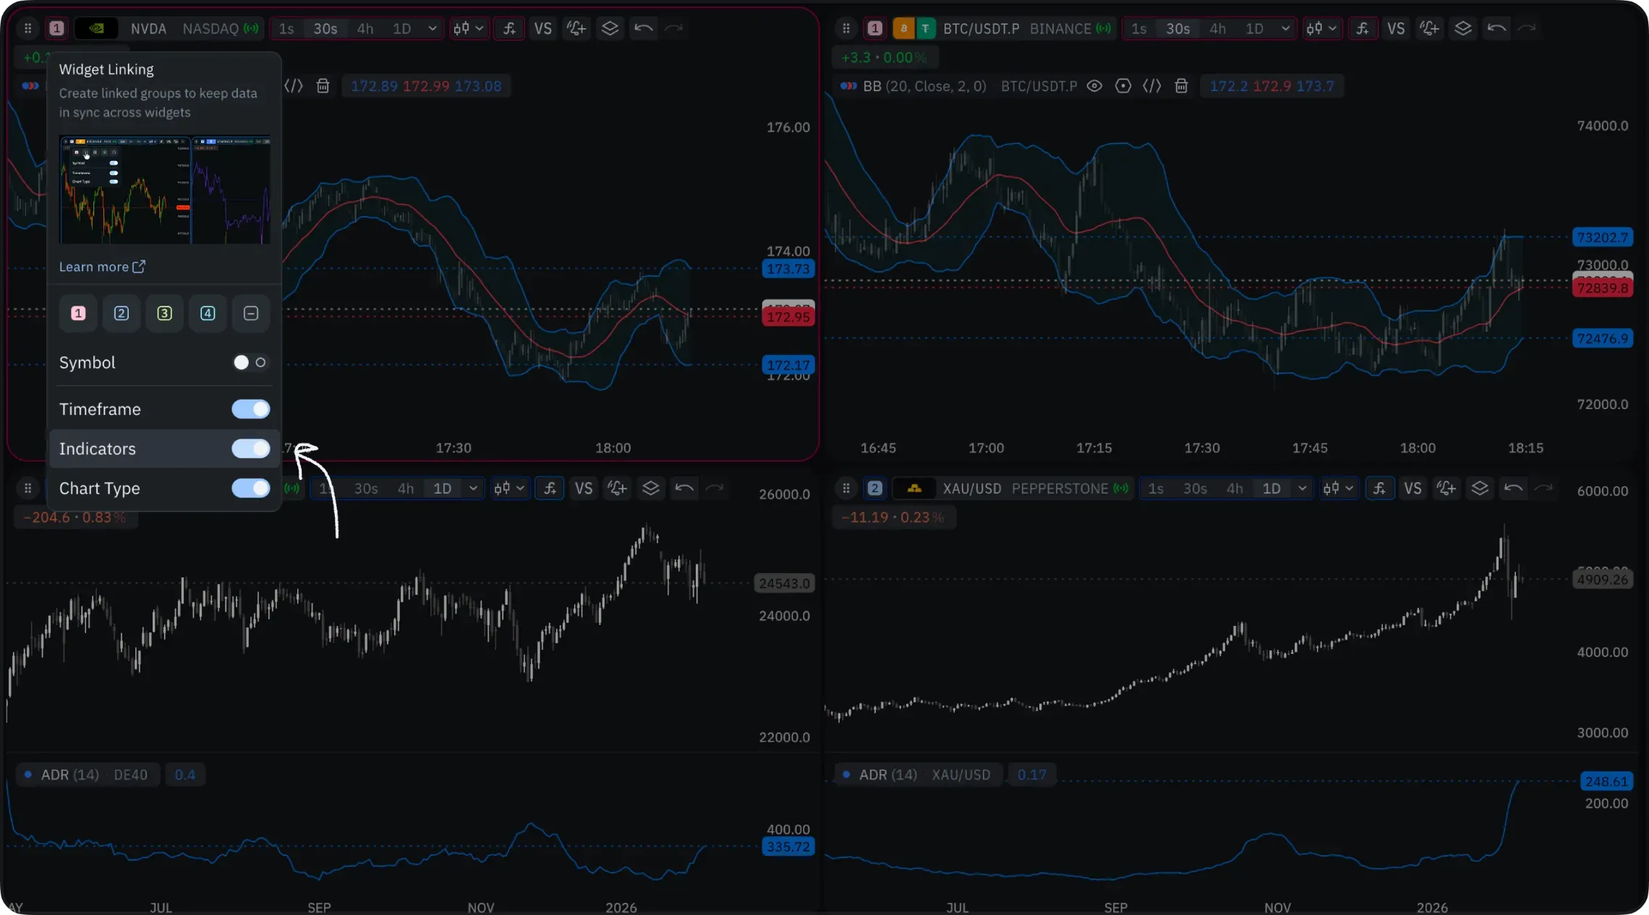Select link group 2 in Widget Linking
This screenshot has height=915, width=1649.
click(x=122, y=313)
